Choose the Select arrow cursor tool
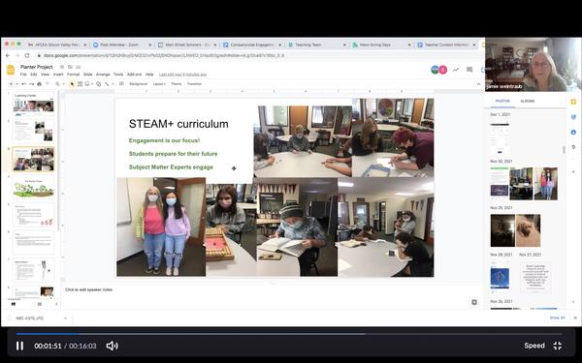The height and width of the screenshot is (363, 582). coord(72,83)
